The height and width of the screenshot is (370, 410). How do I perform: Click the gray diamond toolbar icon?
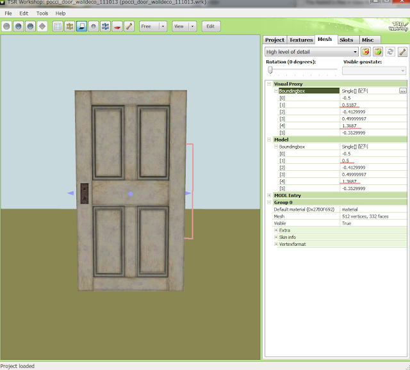(x=42, y=26)
